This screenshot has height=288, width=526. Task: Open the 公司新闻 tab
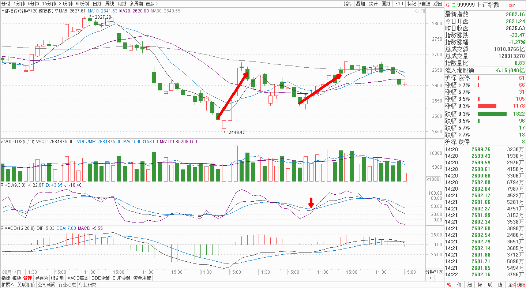pyautogui.click(x=46, y=285)
